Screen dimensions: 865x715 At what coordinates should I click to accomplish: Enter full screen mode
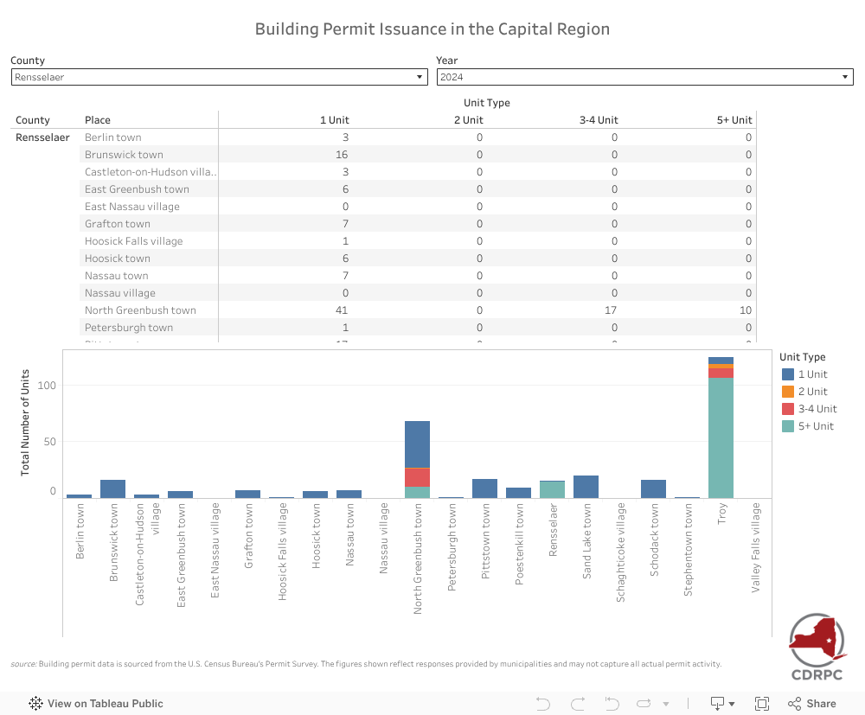tap(762, 704)
